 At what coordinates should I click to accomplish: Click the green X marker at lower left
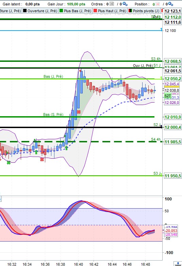(9, 163)
